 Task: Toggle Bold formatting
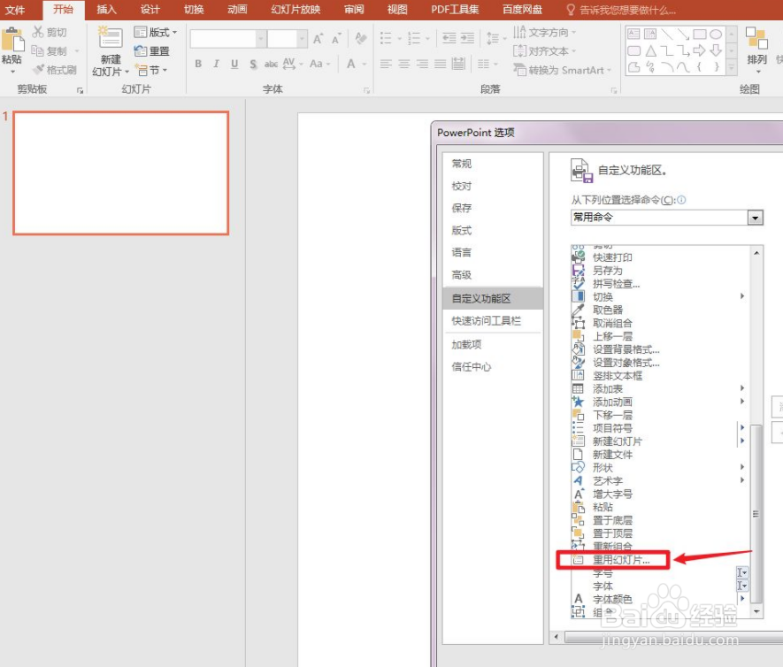(x=198, y=64)
